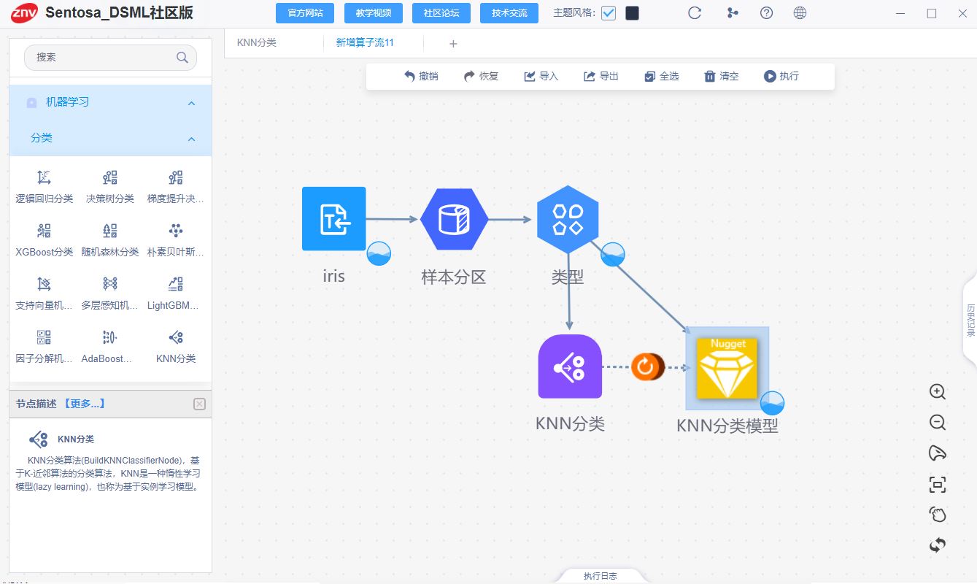
Task: Select the dark theme swatch
Action: pyautogui.click(x=633, y=13)
